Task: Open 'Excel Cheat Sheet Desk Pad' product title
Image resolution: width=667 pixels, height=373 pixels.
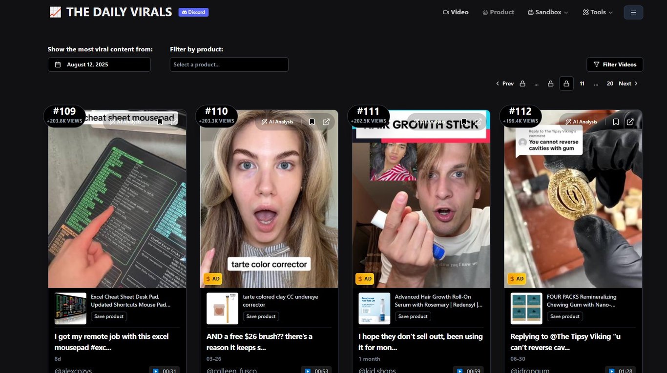Action: [131, 300]
